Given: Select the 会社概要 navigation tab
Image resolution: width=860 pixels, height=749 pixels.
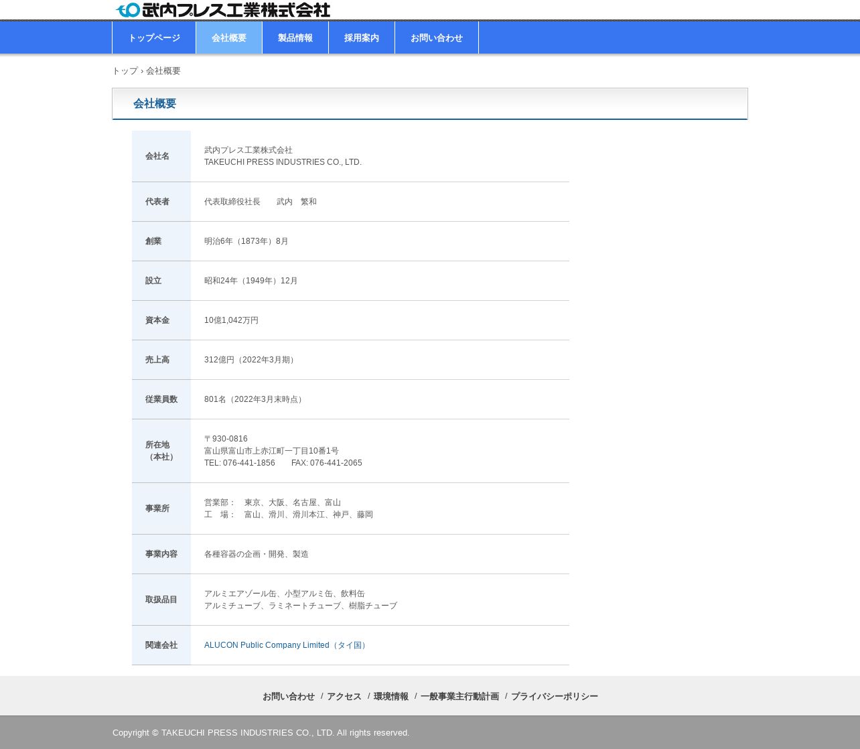Looking at the screenshot, I should click(229, 38).
